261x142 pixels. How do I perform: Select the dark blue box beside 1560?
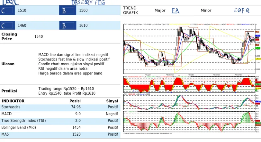pos(67,10)
